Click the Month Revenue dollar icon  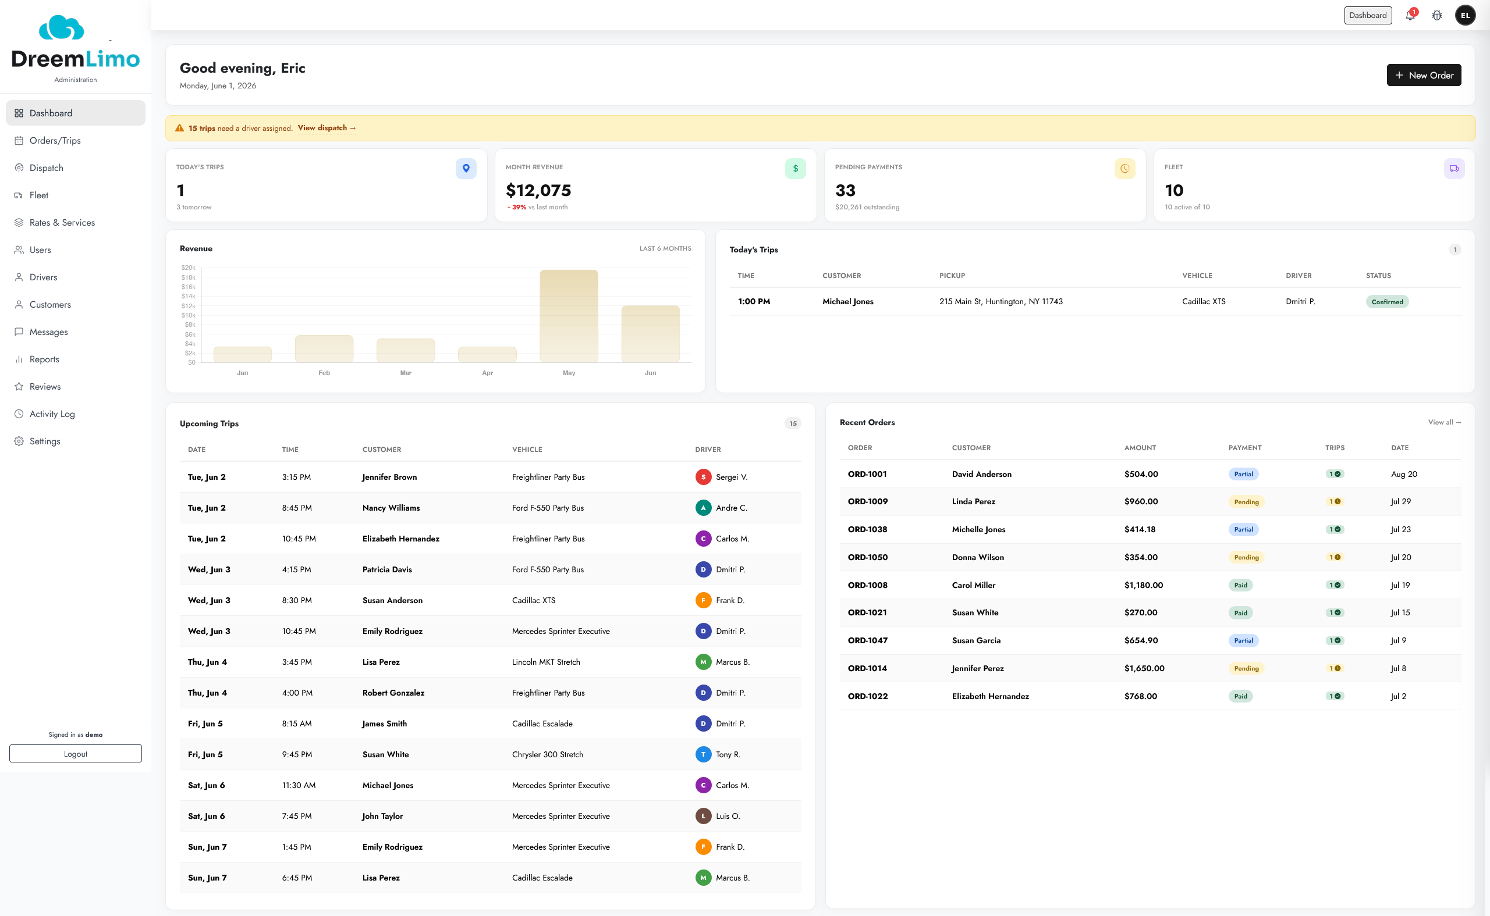(x=795, y=169)
